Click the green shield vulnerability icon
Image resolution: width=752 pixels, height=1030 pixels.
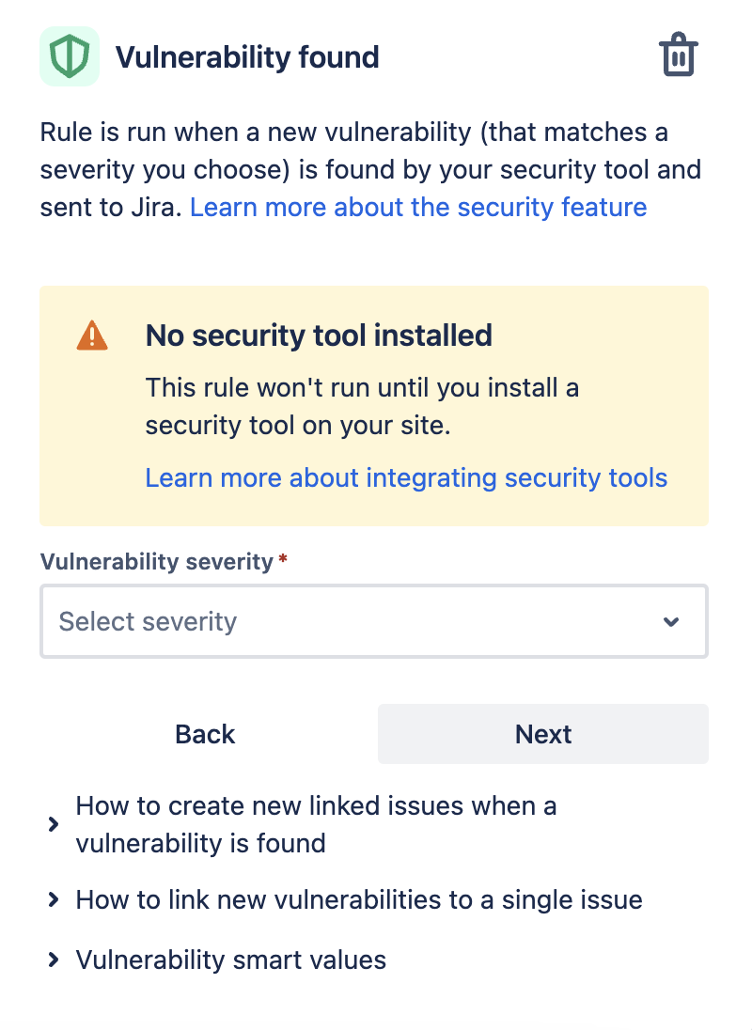[x=70, y=56]
